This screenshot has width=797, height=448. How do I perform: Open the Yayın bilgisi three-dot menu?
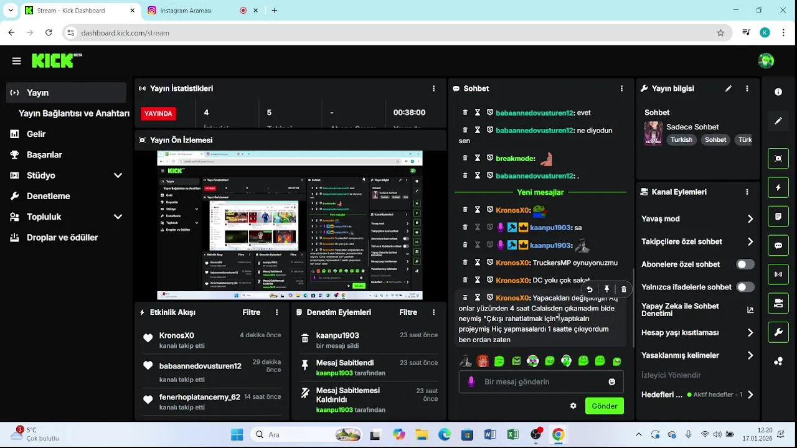[x=747, y=88]
